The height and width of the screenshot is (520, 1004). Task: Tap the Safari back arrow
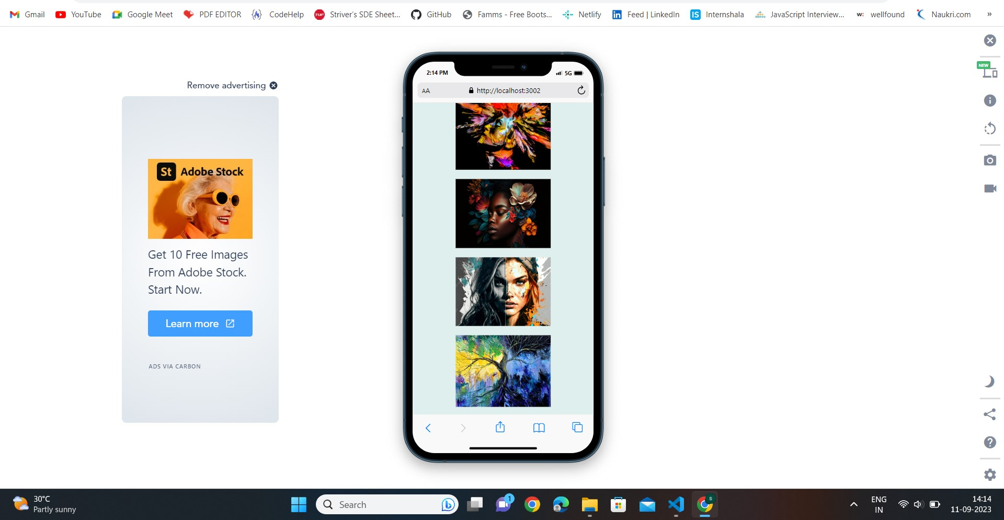click(x=428, y=427)
